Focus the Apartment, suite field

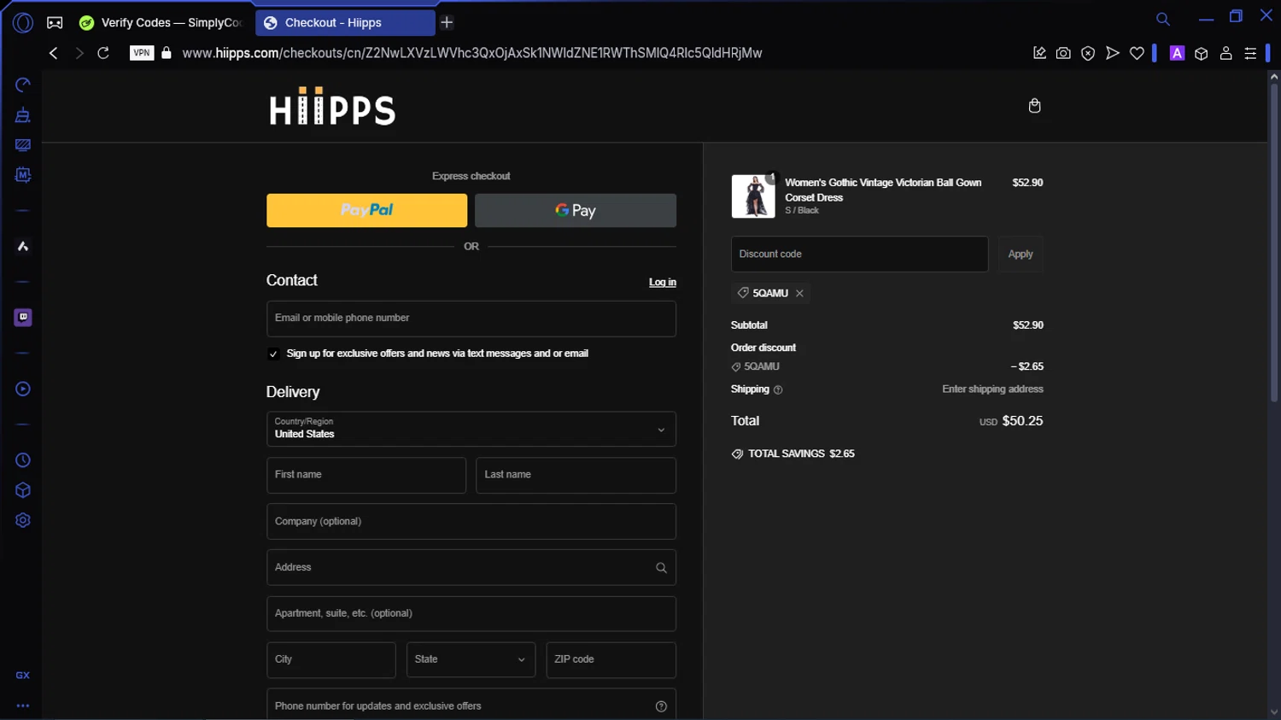tap(471, 614)
